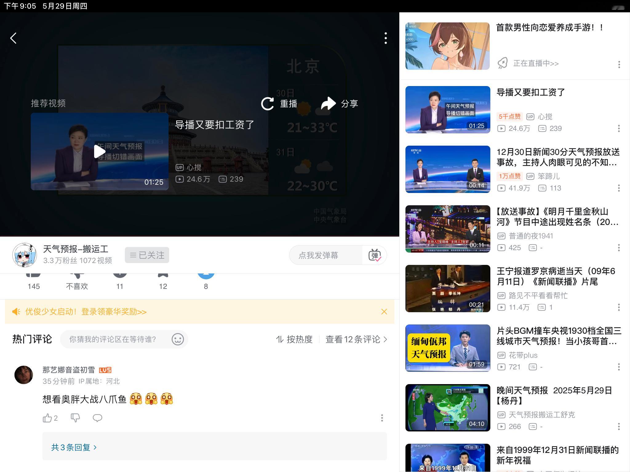Viewport: 630px width, 472px height.
Task: Reply using the comment bubble icon
Action: [x=97, y=418]
